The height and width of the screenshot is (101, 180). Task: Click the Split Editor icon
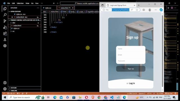[x=172, y=8]
